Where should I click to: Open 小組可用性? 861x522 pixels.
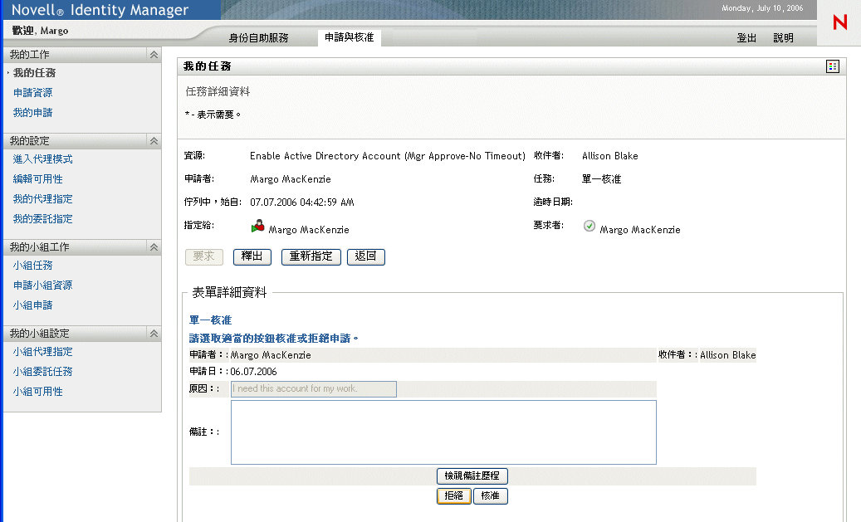(38, 392)
